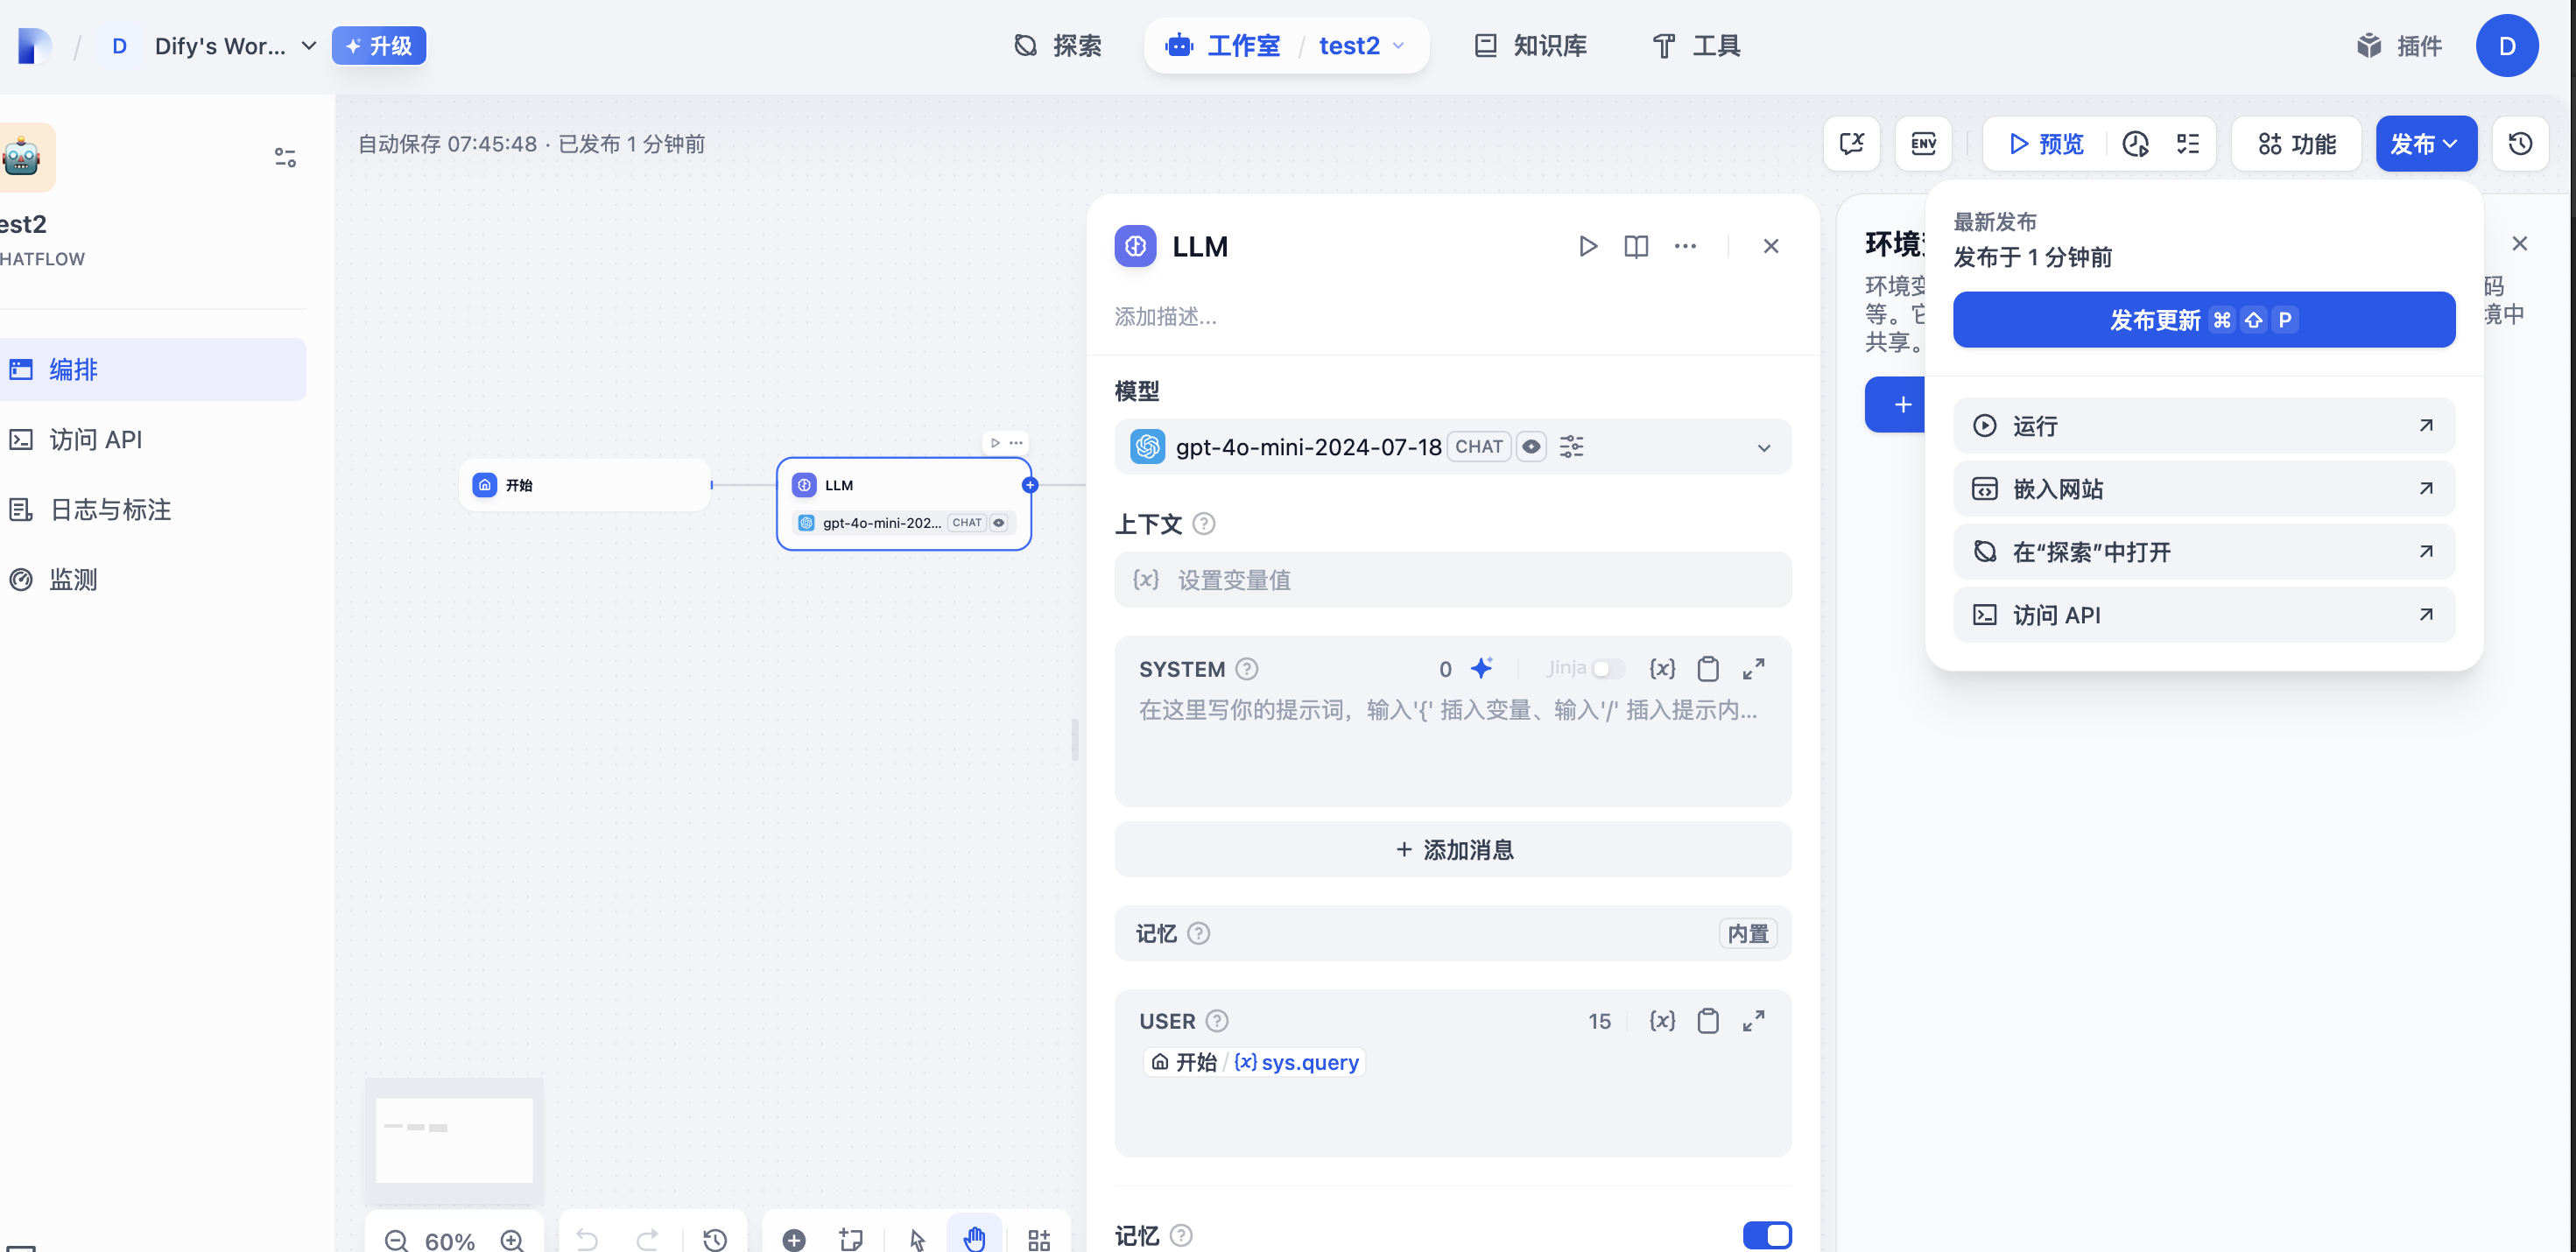The image size is (2576, 1252).
Task: Open the checklist icon beside preview
Action: click(x=2188, y=144)
